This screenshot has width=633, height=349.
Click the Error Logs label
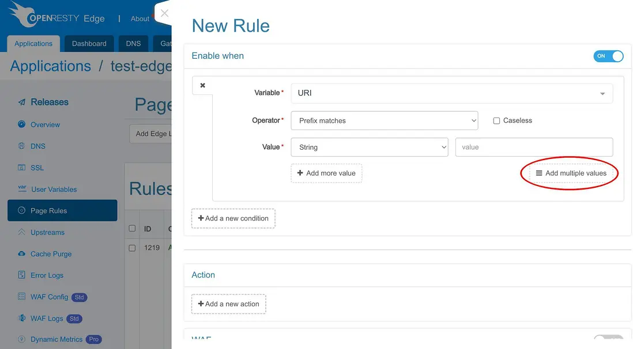pyautogui.click(x=47, y=275)
